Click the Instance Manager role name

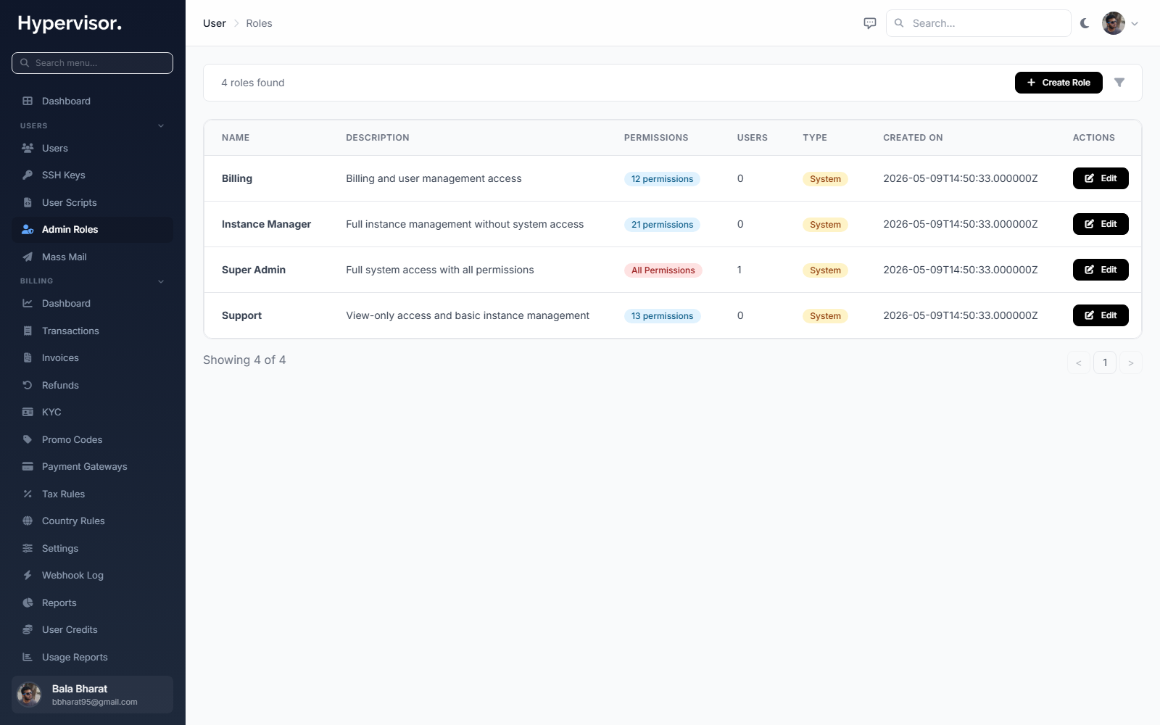[x=266, y=224]
